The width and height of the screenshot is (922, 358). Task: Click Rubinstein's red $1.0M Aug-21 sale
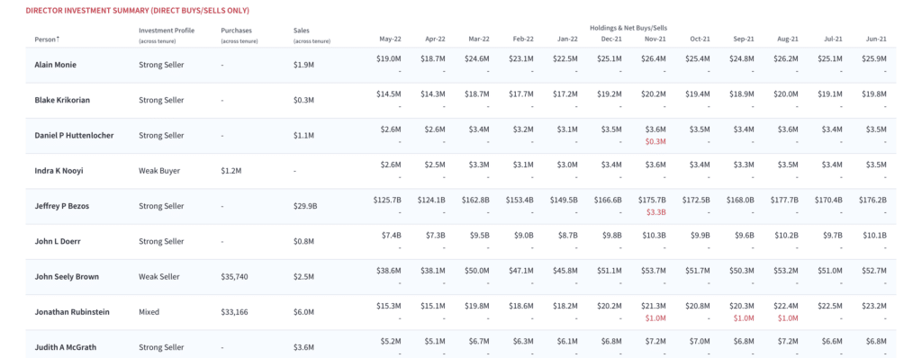coord(788,318)
